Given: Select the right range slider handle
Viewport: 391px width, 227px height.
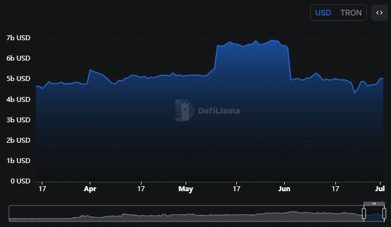Looking at the screenshot, I should click(384, 213).
